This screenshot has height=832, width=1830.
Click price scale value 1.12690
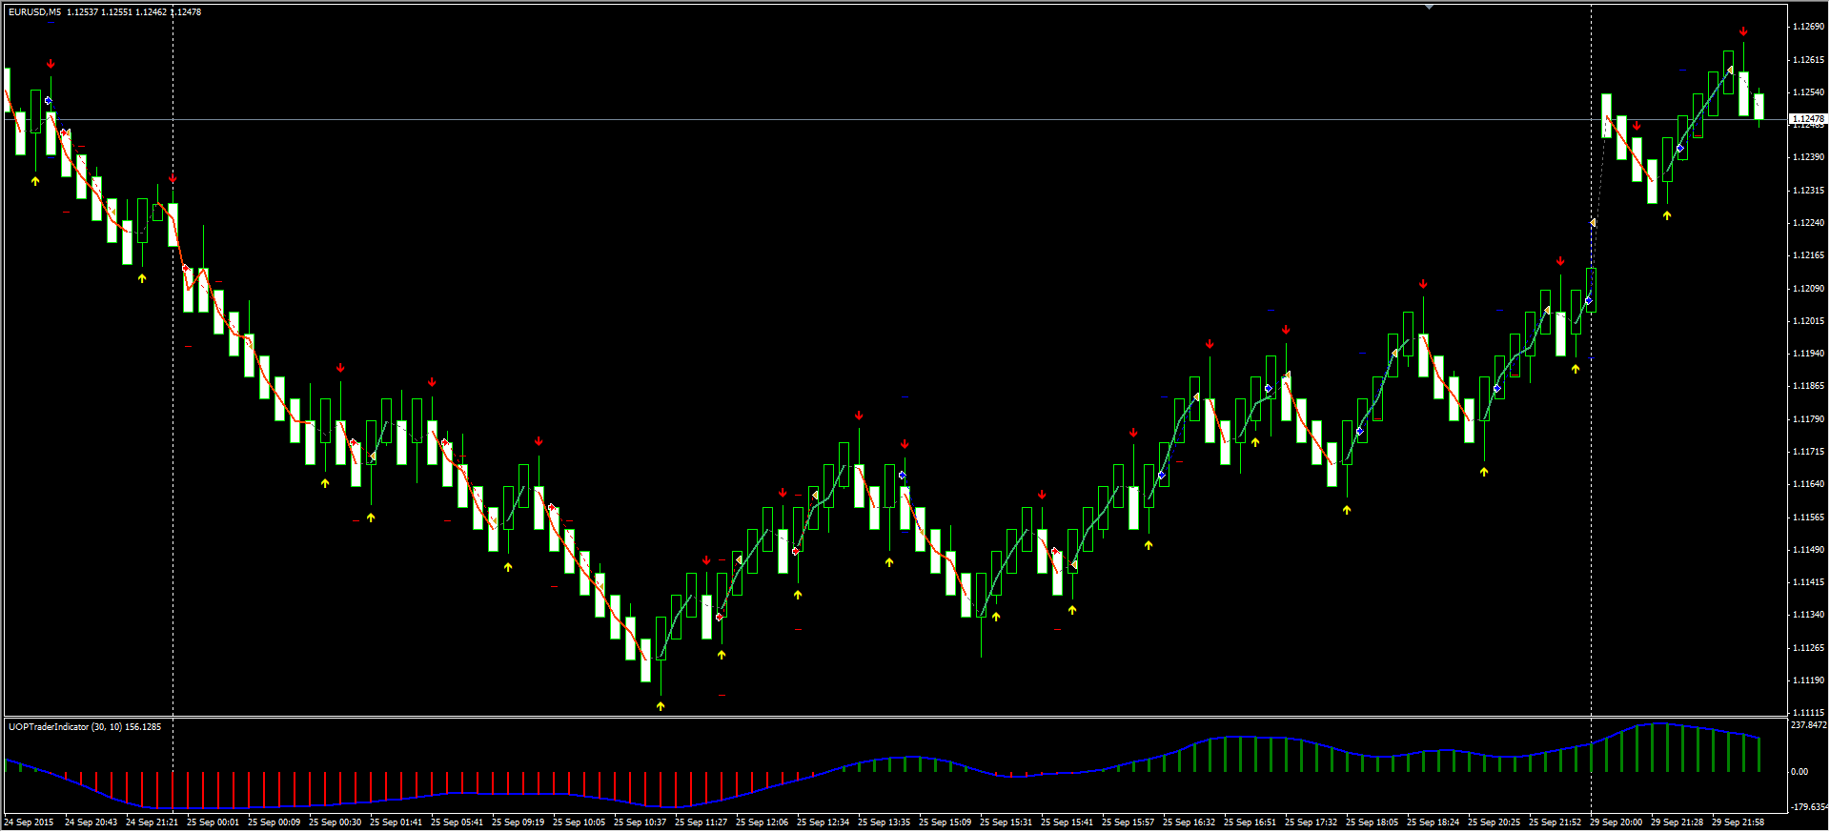click(1808, 27)
